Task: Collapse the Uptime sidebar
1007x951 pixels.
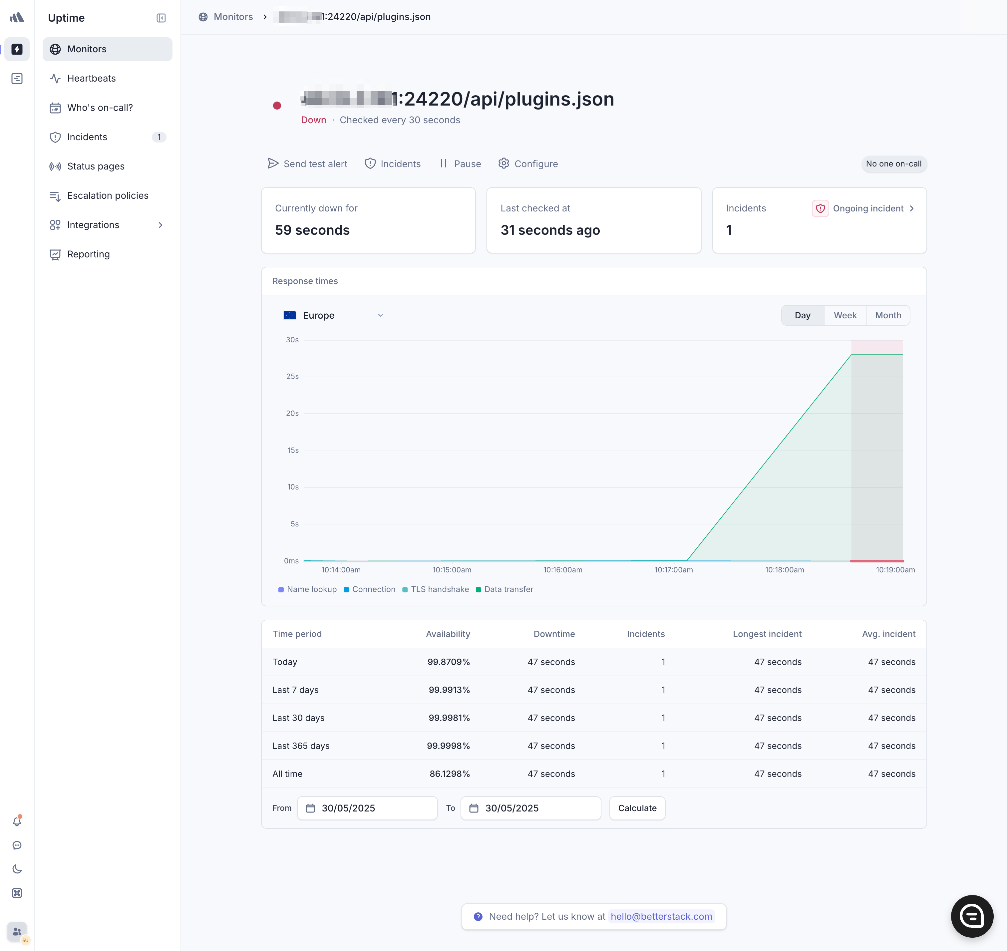Action: click(x=161, y=18)
